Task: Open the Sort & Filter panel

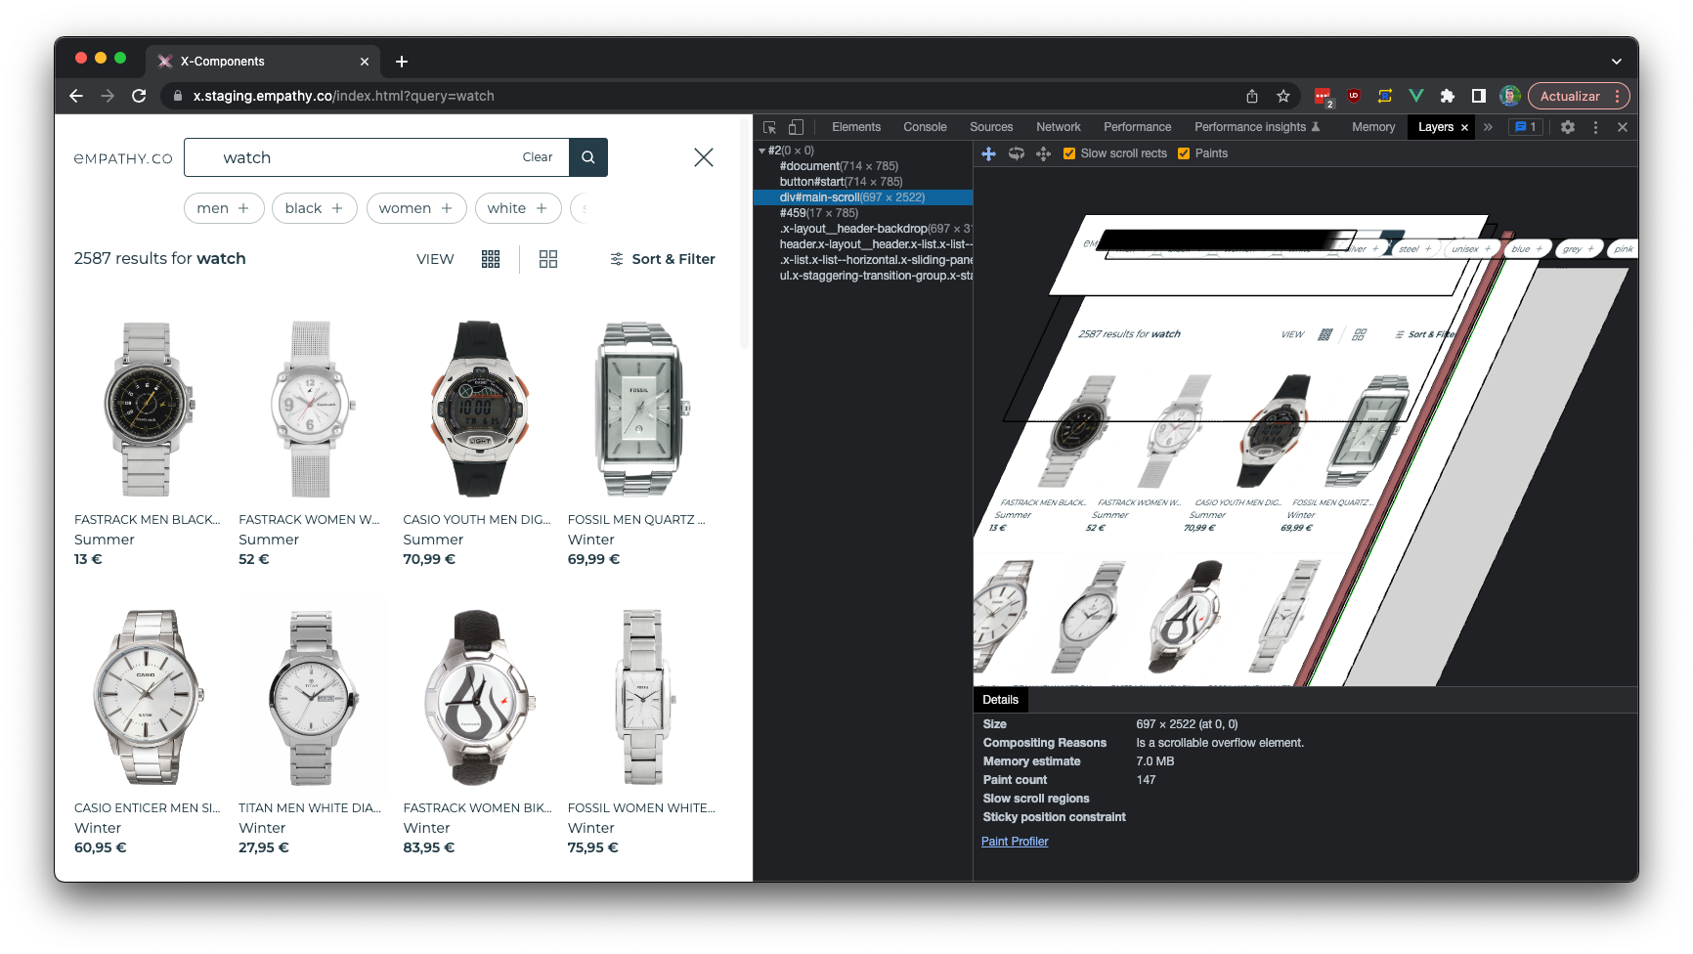Action: tap(663, 259)
